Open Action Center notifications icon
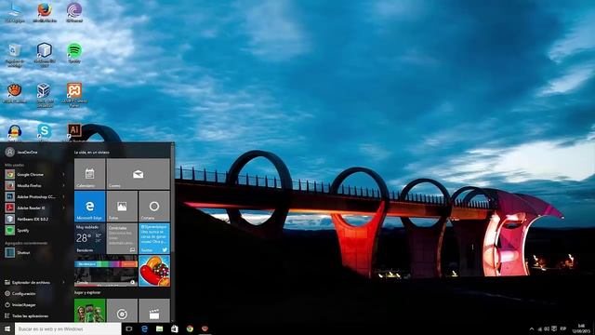This screenshot has width=595, height=335. 554,328
